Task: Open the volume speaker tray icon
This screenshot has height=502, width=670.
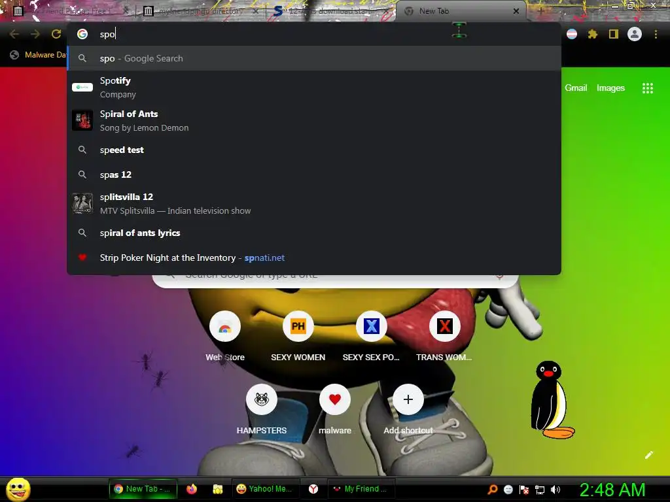Action: point(555,490)
